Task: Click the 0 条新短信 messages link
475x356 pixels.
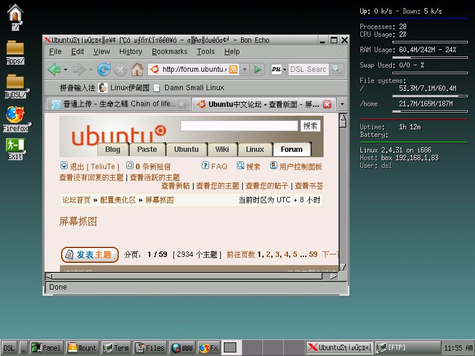Action: click(x=148, y=167)
